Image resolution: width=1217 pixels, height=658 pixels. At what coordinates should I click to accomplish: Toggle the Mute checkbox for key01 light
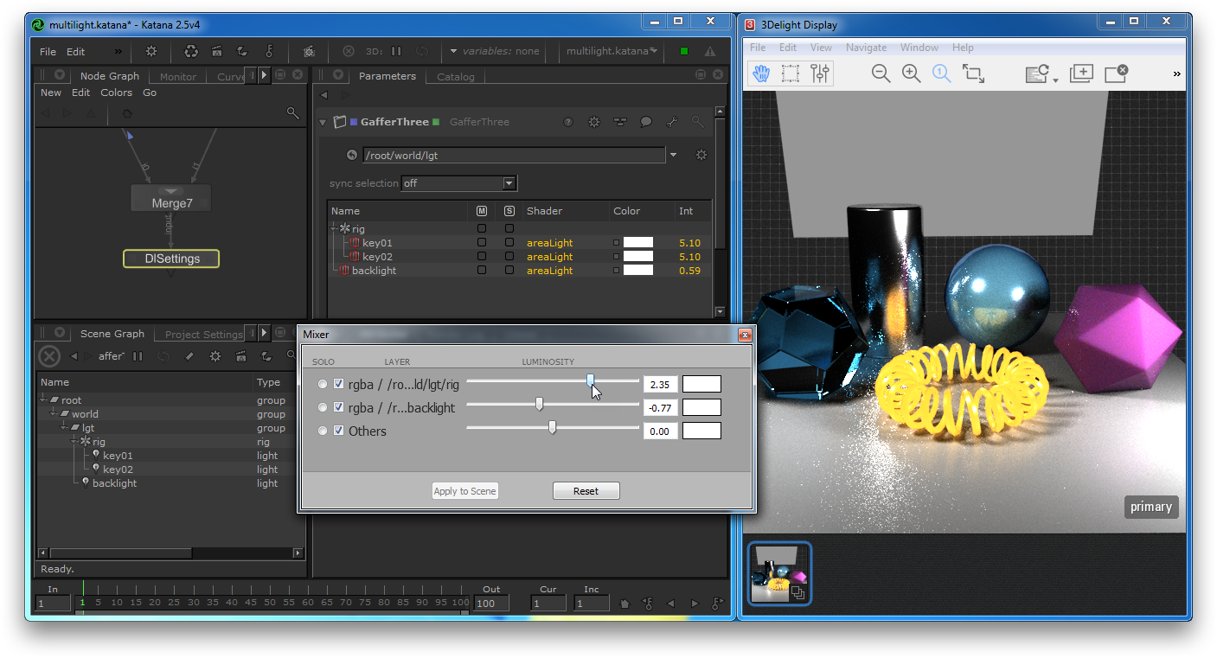[482, 242]
